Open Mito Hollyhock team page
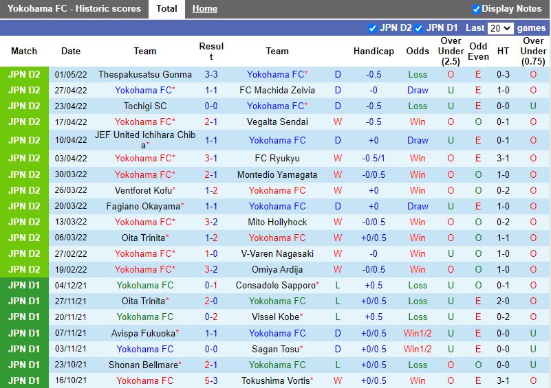 click(x=277, y=222)
